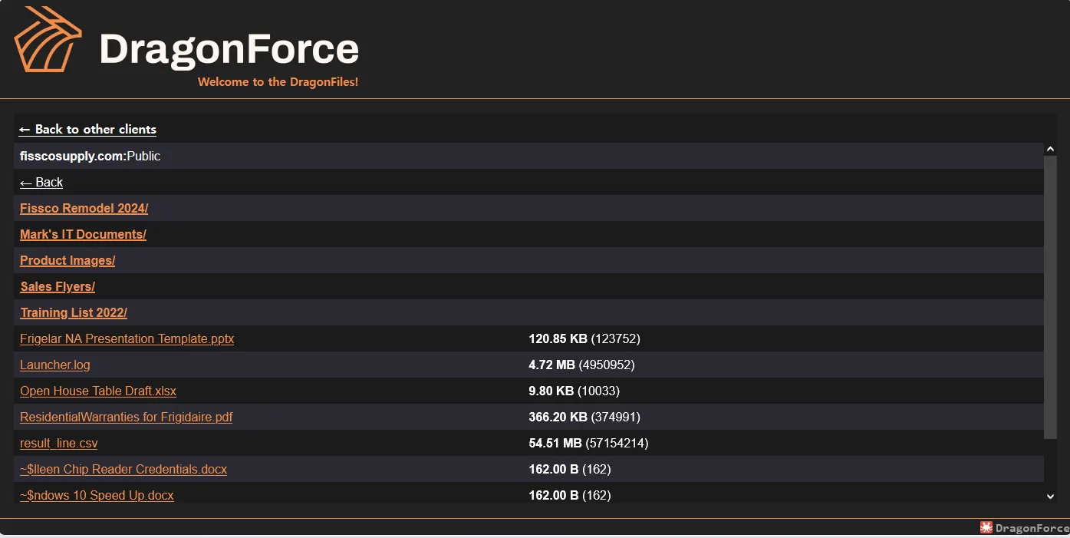Open Mark's IT Documents folder

pyautogui.click(x=83, y=235)
